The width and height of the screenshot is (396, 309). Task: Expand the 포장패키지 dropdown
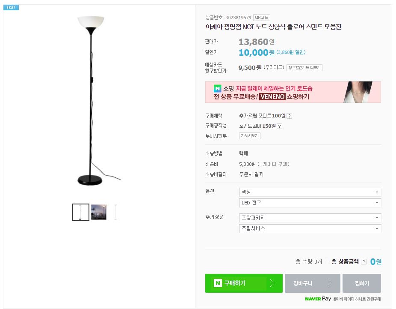310,218
